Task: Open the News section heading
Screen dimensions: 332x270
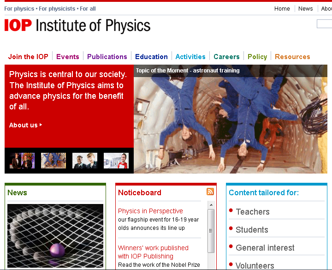Action: click(x=17, y=192)
